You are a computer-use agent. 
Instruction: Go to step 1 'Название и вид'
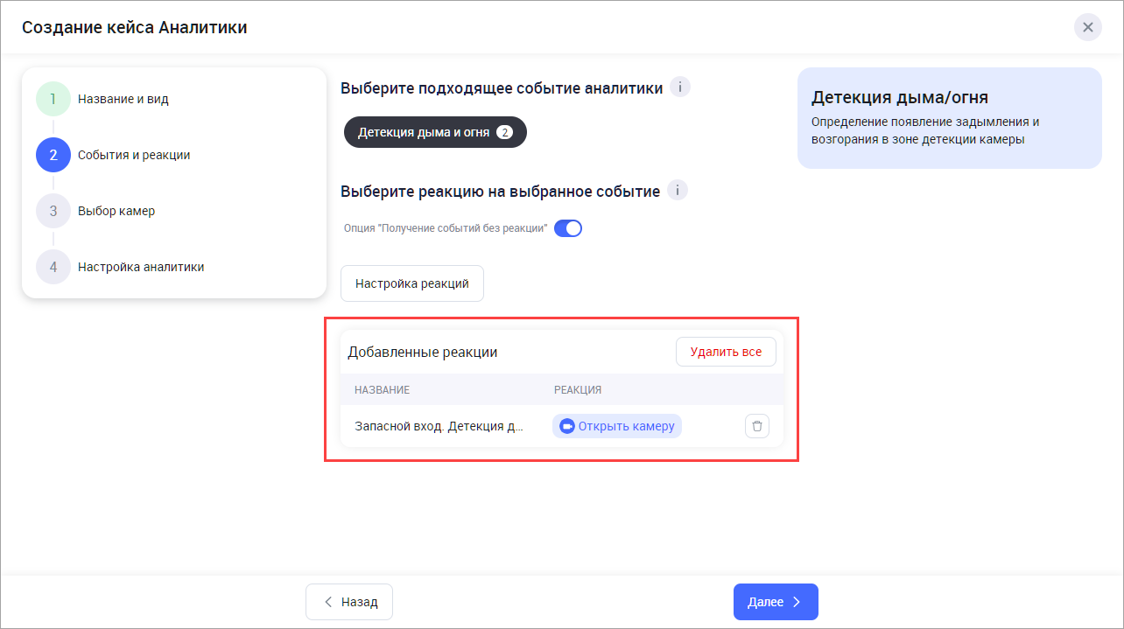coord(53,99)
